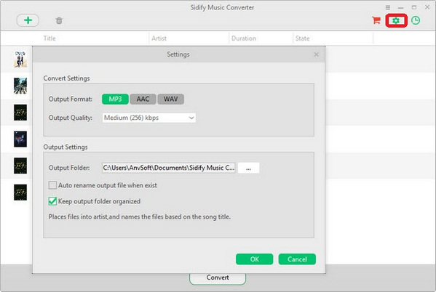Viewport: 436px width, 292px height.
Task: Click the Convert button
Action: click(218, 278)
